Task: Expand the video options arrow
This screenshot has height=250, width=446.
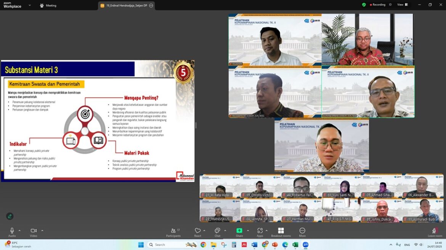Action: coord(42,231)
